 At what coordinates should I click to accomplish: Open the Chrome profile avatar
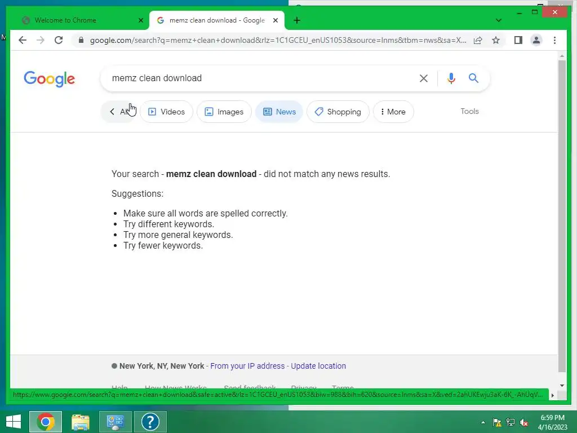(536, 40)
